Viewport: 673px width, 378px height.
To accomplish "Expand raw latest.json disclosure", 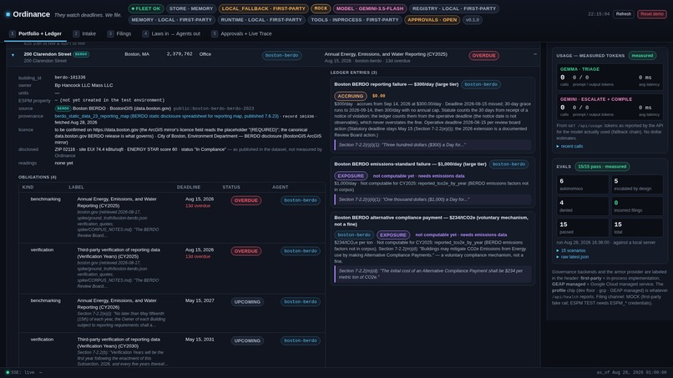I will 573,257.
